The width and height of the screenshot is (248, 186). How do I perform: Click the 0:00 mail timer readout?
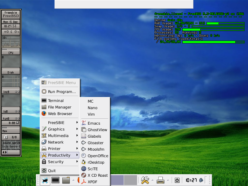pyautogui.click(x=12, y=123)
